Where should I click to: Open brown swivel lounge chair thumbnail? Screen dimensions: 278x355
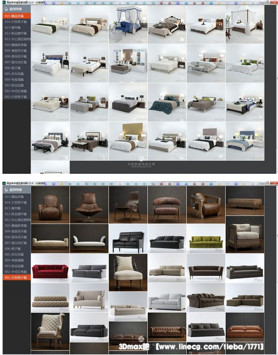click(89, 205)
